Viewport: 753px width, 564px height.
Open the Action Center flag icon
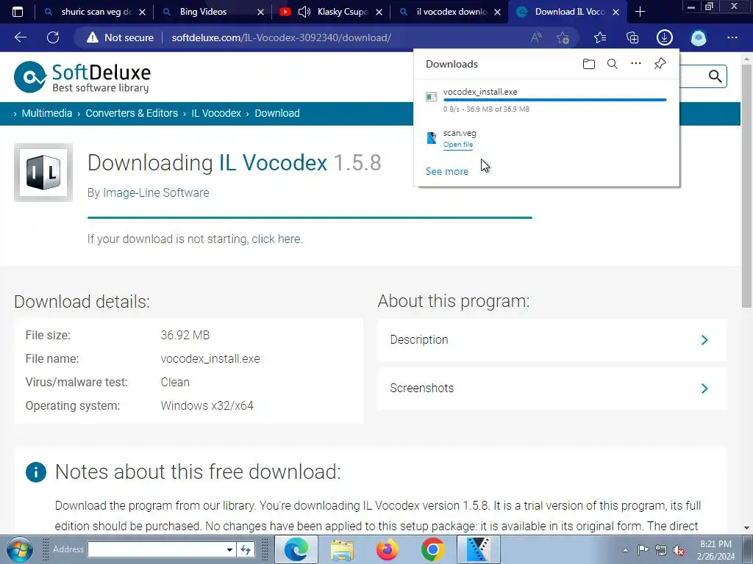[x=643, y=549]
